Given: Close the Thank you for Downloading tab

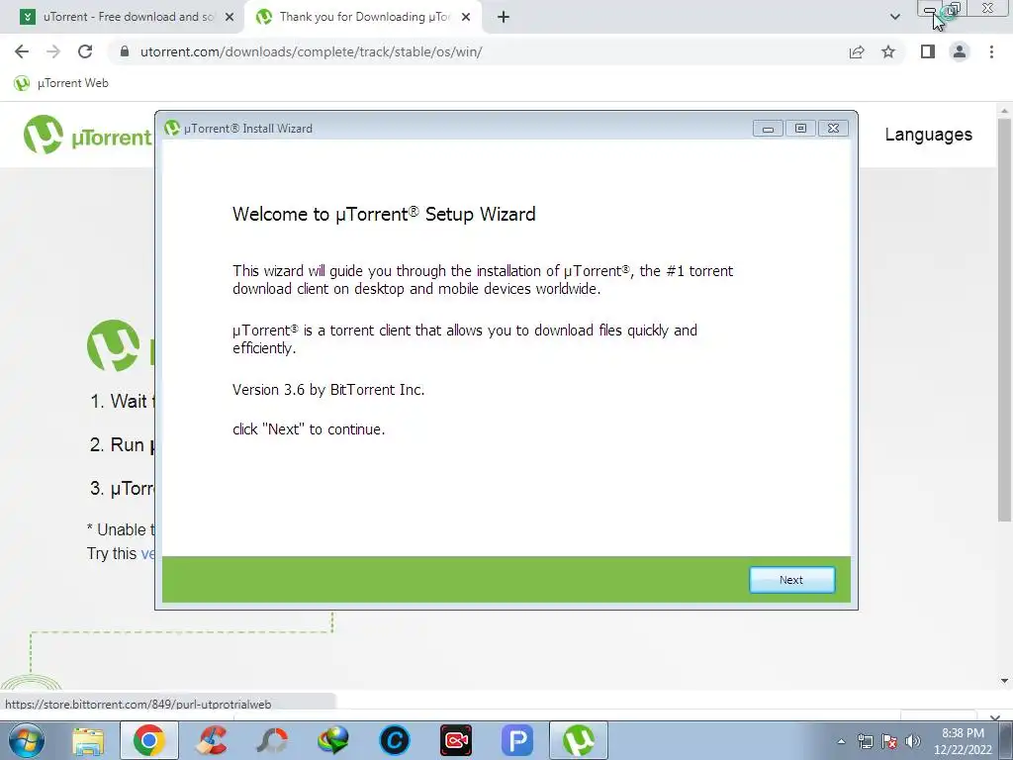Looking at the screenshot, I should [x=466, y=18].
